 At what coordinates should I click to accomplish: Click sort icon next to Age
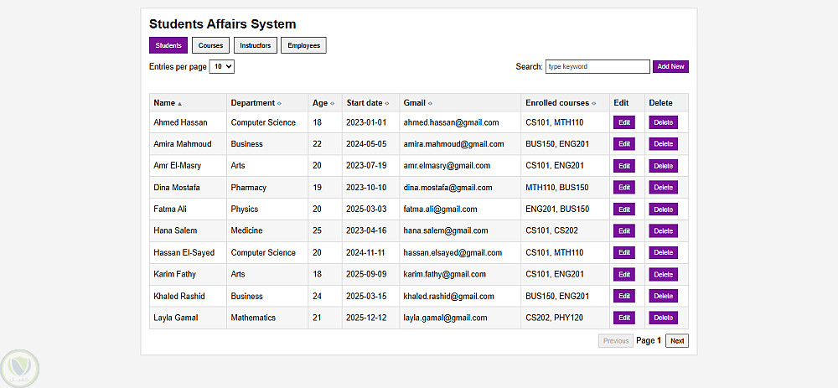(333, 103)
